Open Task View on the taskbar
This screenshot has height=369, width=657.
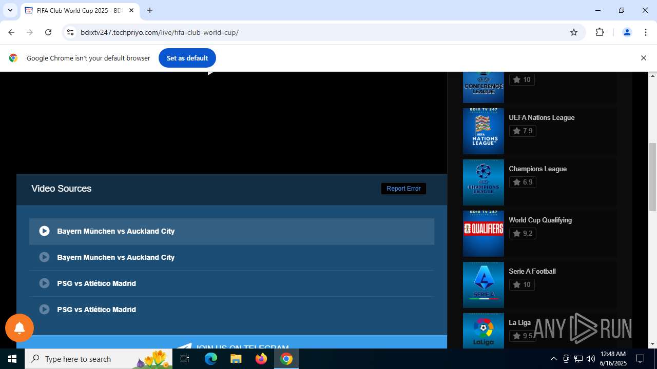point(185,359)
